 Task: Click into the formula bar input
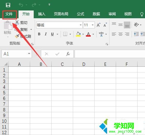point(110,54)
